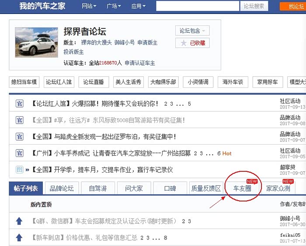The width and height of the screenshot is (306, 246).
Task: Switch to the 车友圈 tab
Action: click(x=242, y=189)
